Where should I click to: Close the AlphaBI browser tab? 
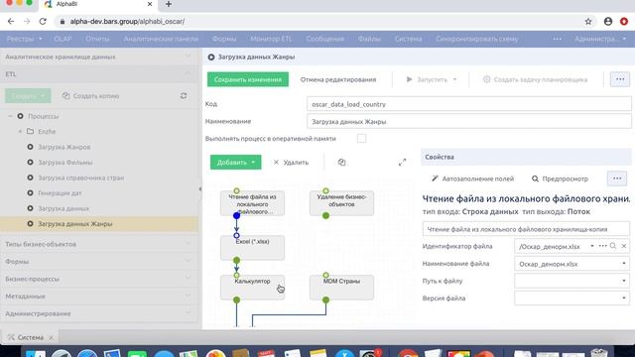(x=150, y=4)
